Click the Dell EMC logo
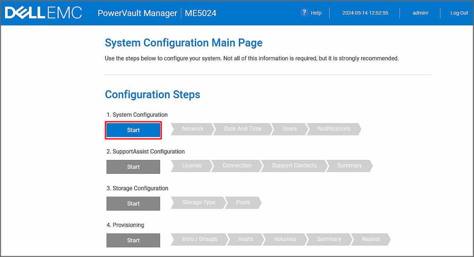 43,13
